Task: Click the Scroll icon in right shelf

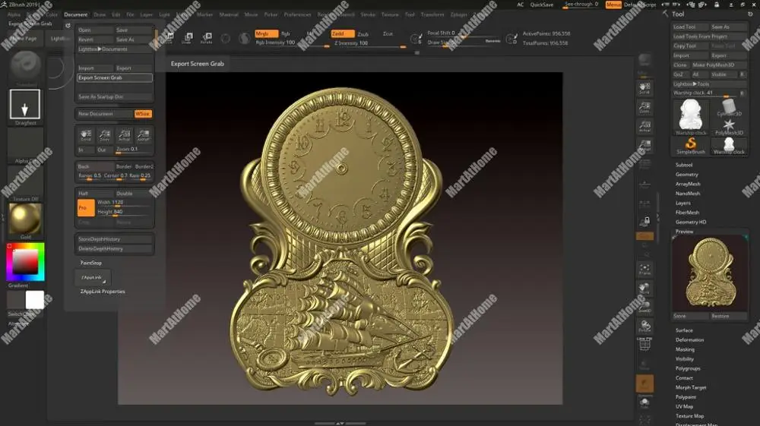Action: point(644,87)
